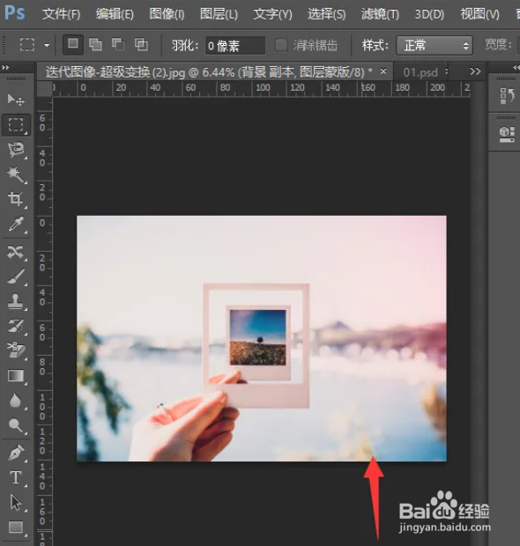Open the 编辑(E) menu
520x546 pixels.
(x=115, y=14)
